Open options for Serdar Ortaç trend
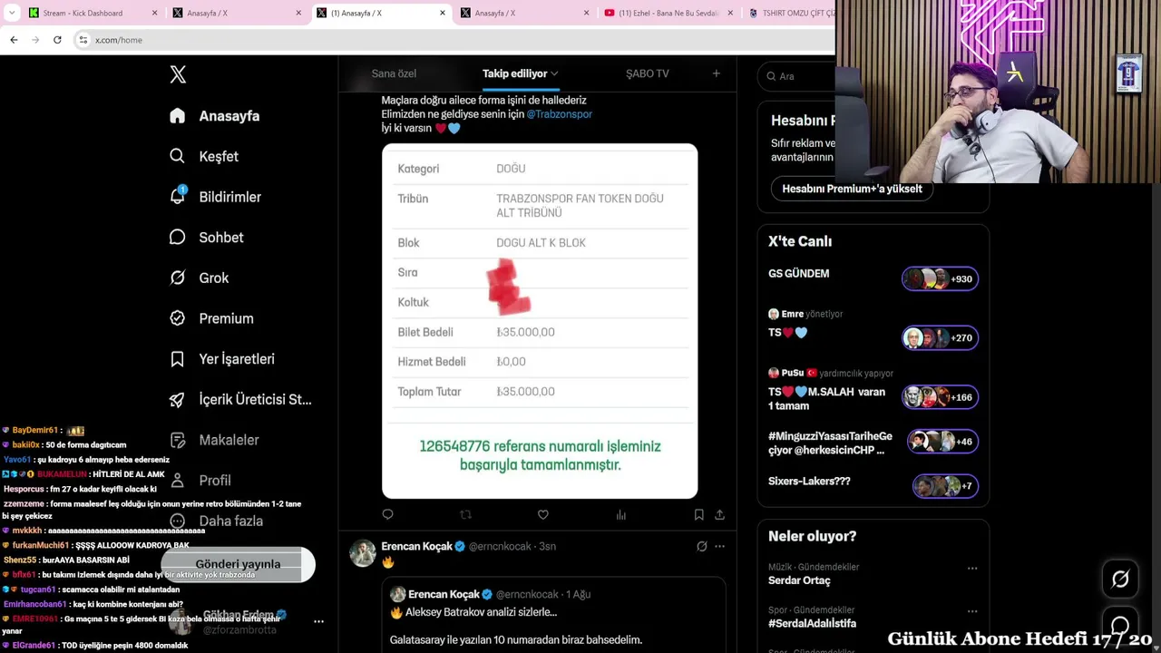Screen dimensions: 1161x653 point(972,569)
